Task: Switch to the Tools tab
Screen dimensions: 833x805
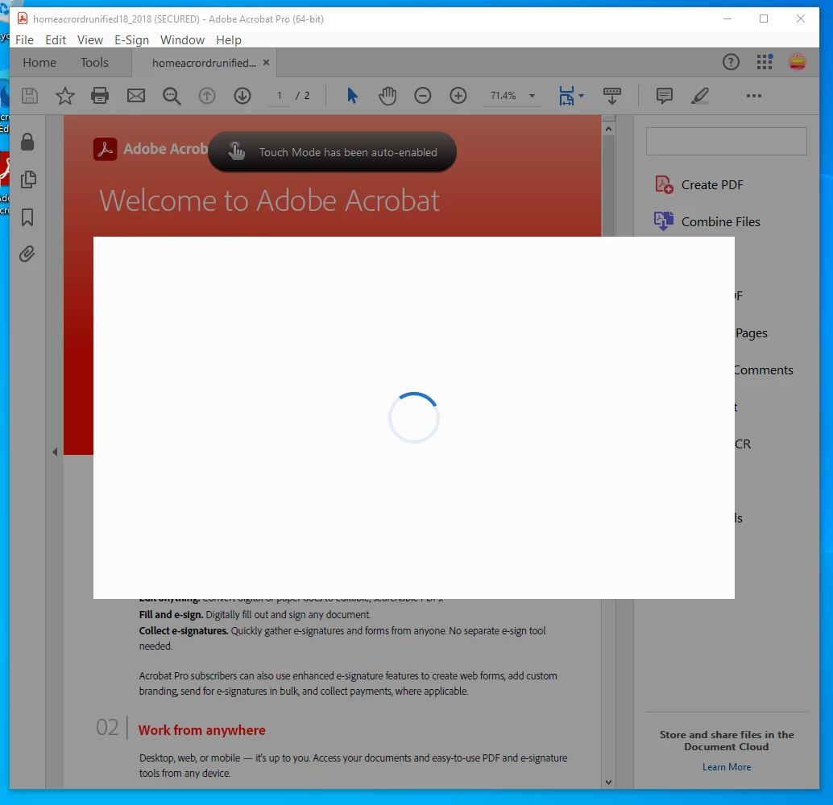Action: click(94, 63)
